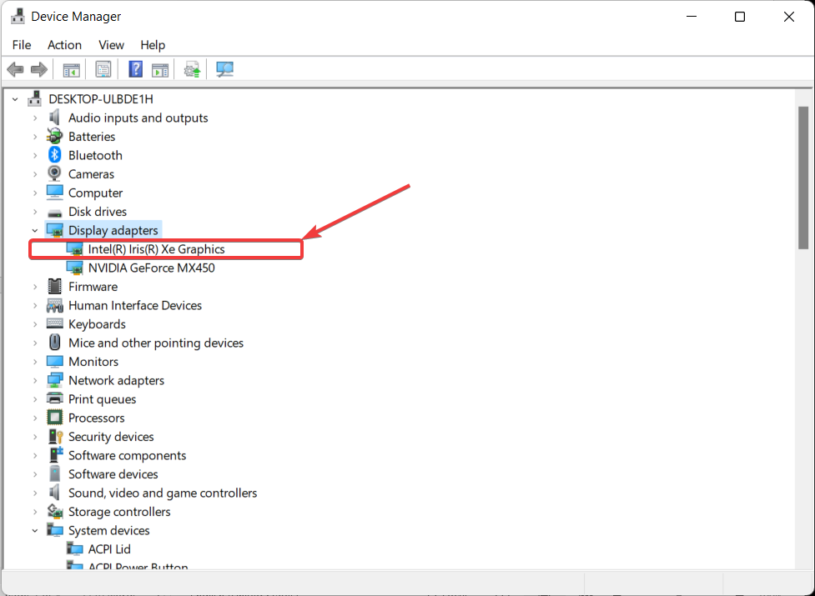815x596 pixels.
Task: Expand the Bluetooth node chevron
Action: [x=35, y=155]
